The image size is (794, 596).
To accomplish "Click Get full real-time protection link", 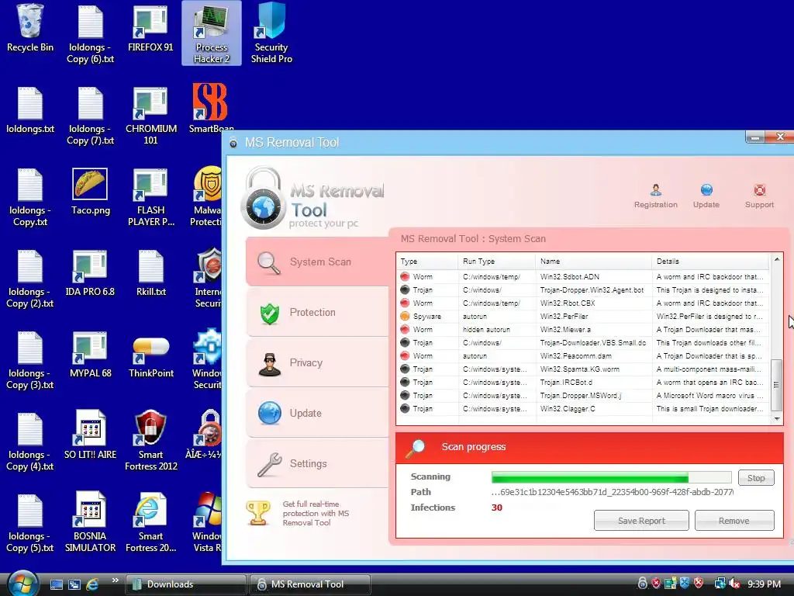I will click(x=315, y=514).
